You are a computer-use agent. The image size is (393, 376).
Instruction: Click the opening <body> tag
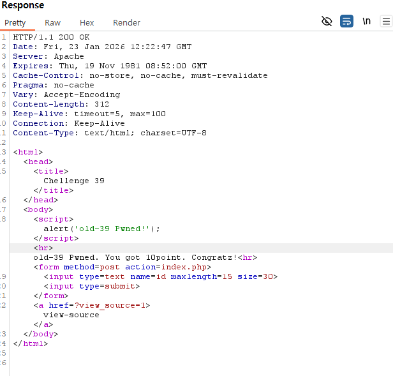[x=38, y=209]
